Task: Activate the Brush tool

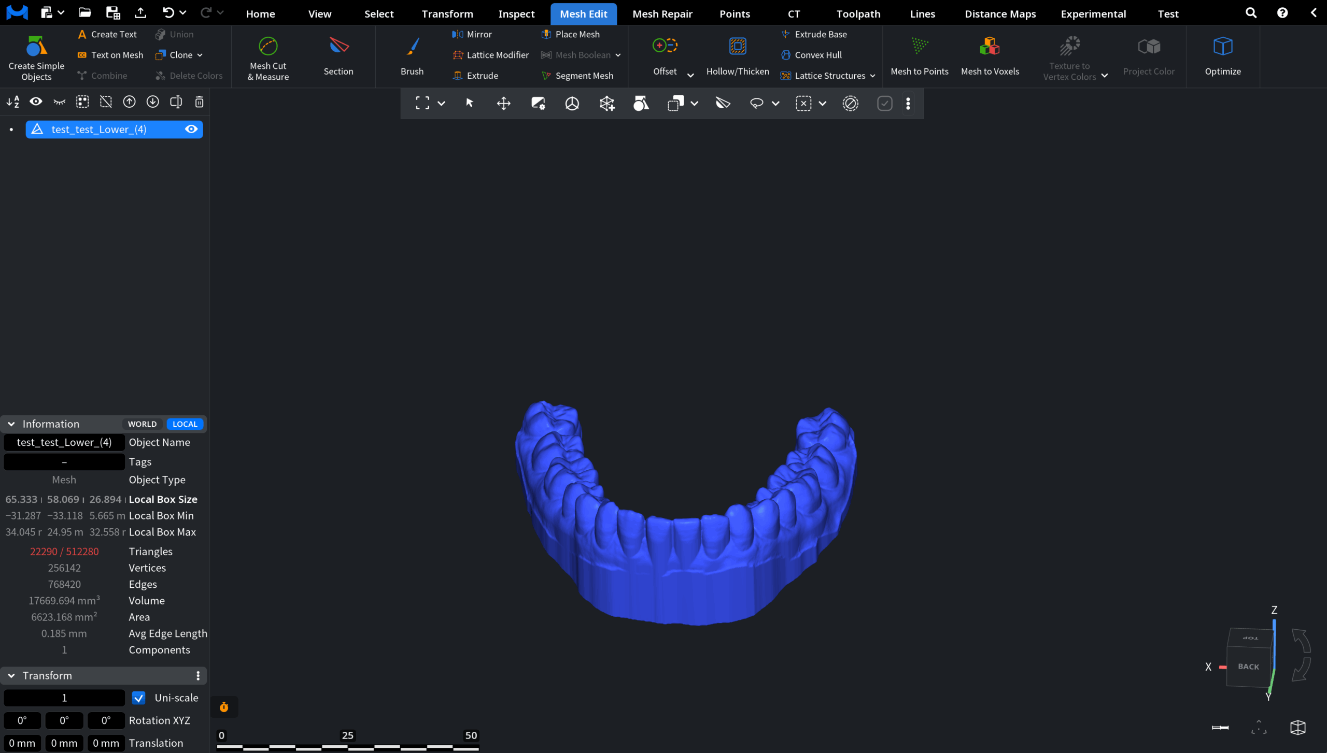Action: point(411,57)
